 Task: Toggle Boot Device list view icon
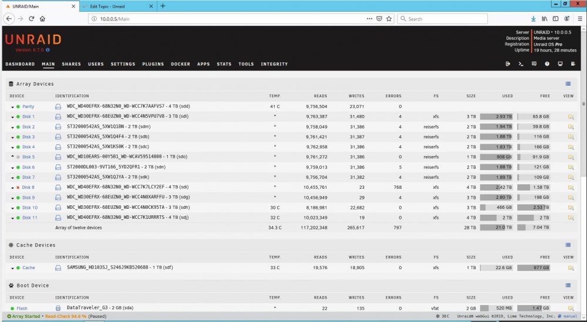click(x=568, y=286)
